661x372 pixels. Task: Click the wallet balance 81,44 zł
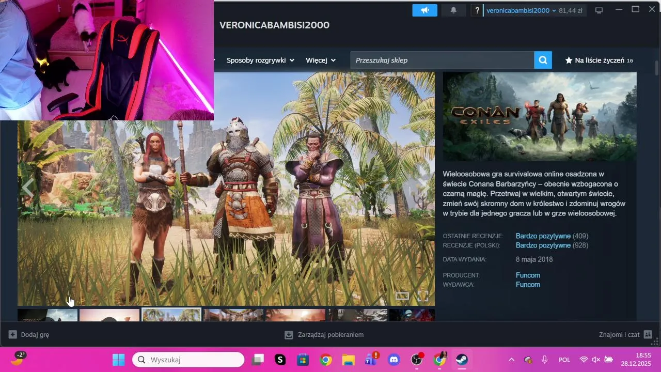(571, 10)
